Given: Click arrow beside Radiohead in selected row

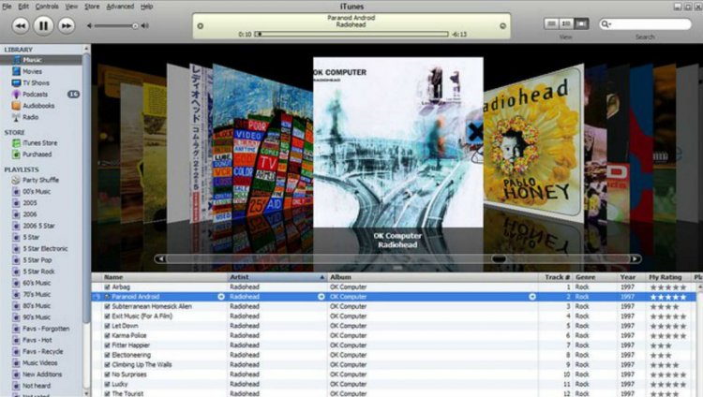Looking at the screenshot, I should click(x=321, y=297).
